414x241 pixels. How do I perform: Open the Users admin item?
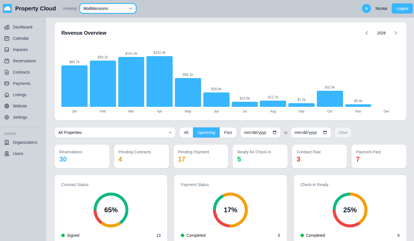[23, 154]
